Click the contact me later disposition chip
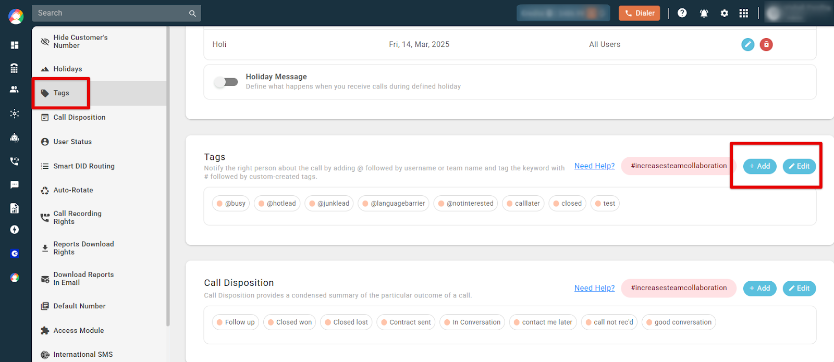Image resolution: width=834 pixels, height=362 pixels. (x=543, y=322)
